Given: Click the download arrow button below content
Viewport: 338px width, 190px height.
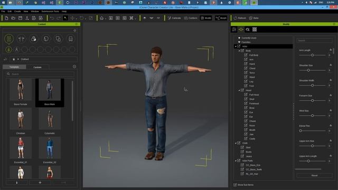Looking at the screenshot, I should point(17,183).
